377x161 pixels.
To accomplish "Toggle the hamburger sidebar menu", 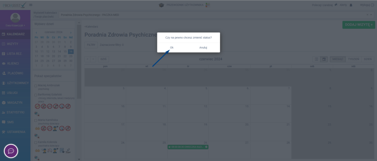I will (31, 5).
